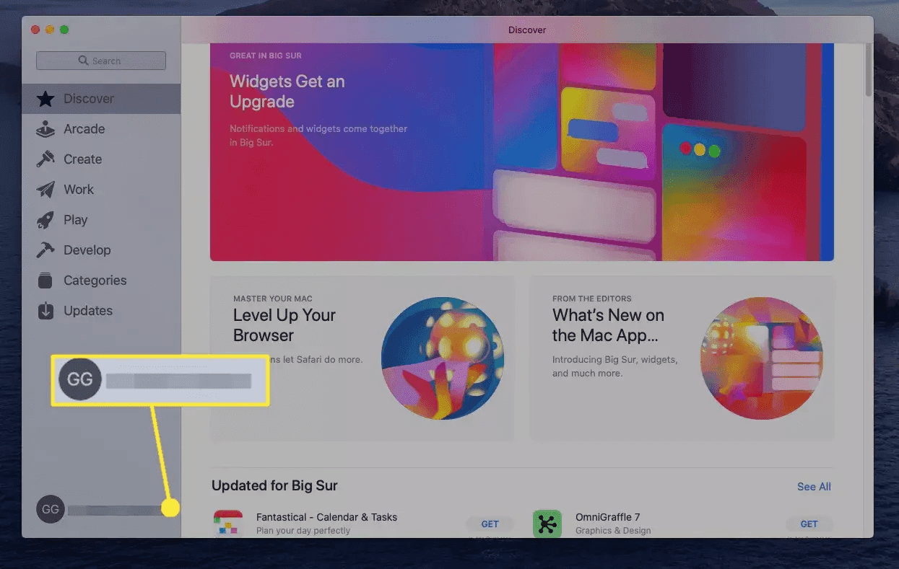899x569 pixels.
Task: Browse the Categories section
Action: pyautogui.click(x=101, y=281)
